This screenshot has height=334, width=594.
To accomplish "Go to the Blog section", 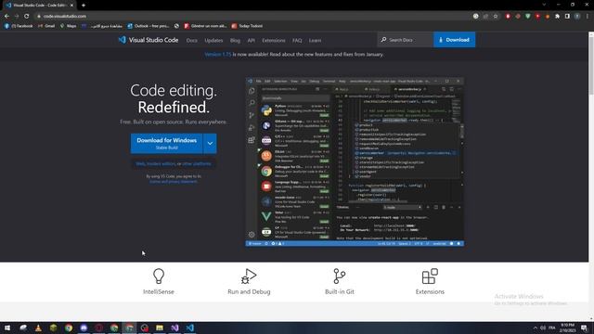I will [235, 40].
